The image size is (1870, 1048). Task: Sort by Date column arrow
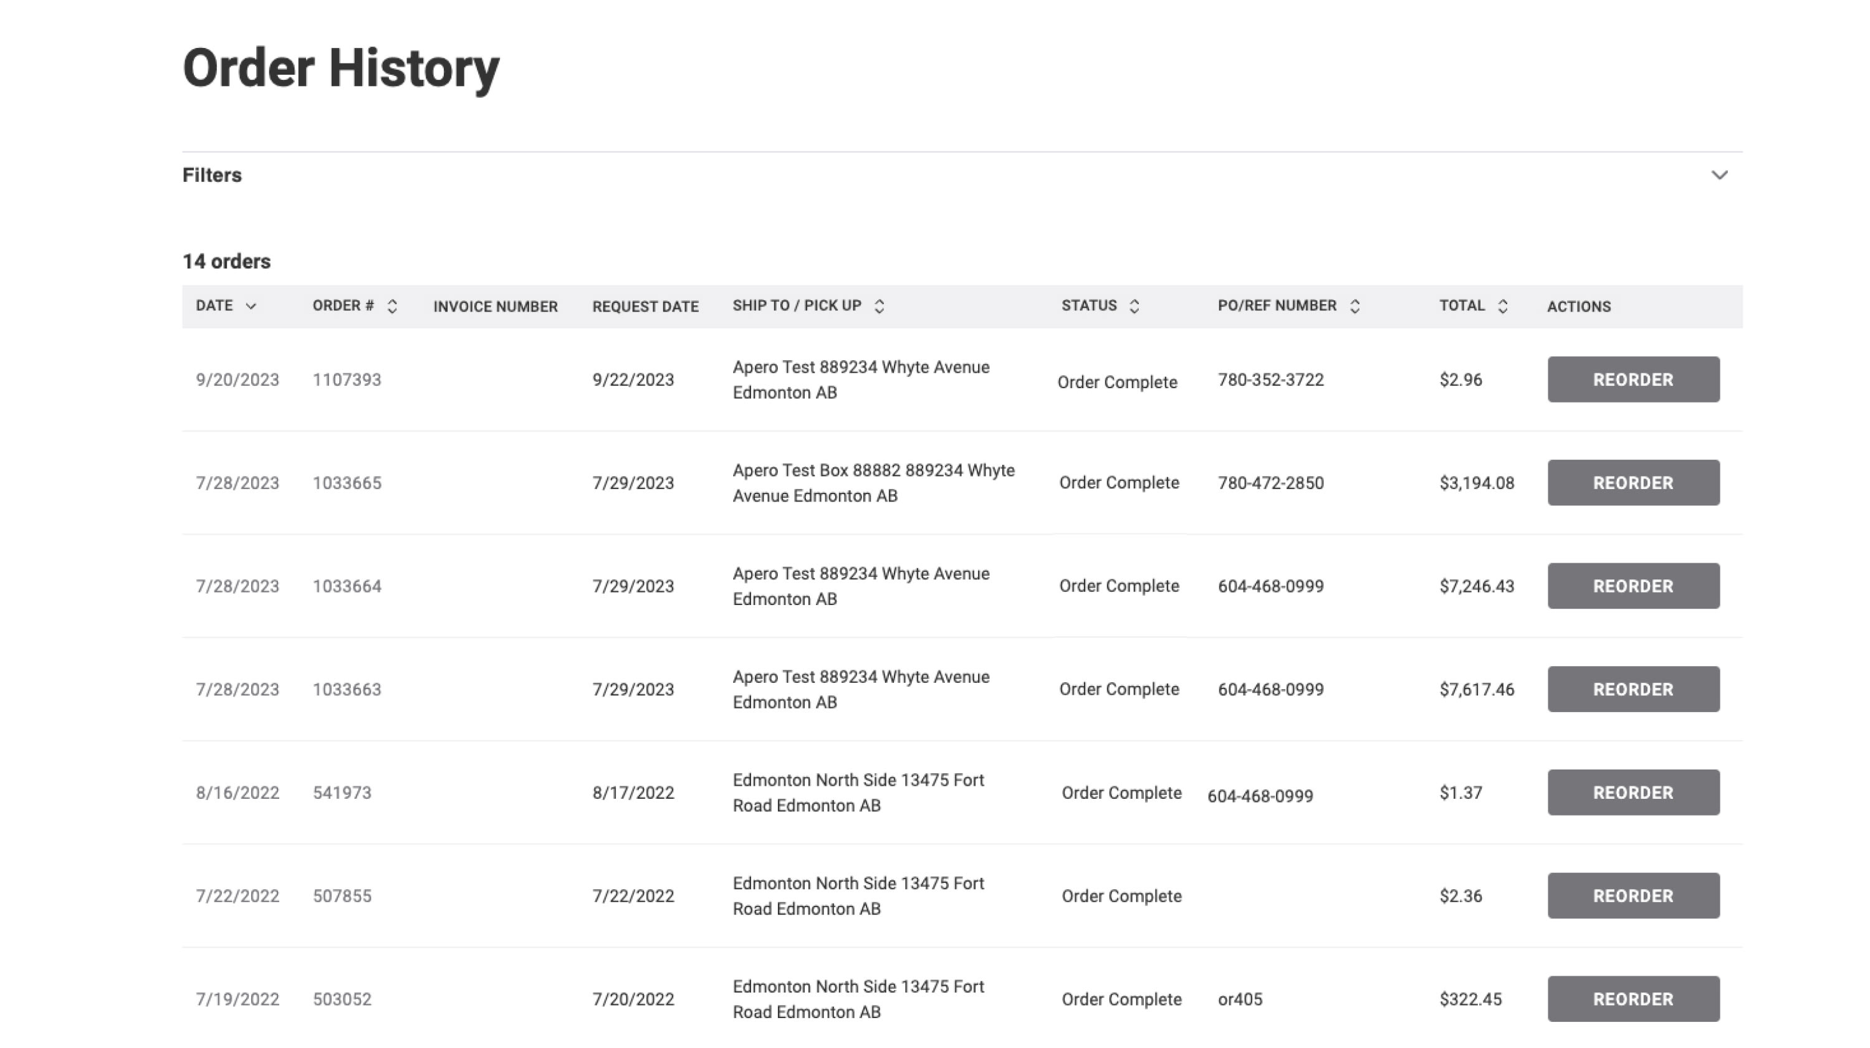(x=251, y=307)
